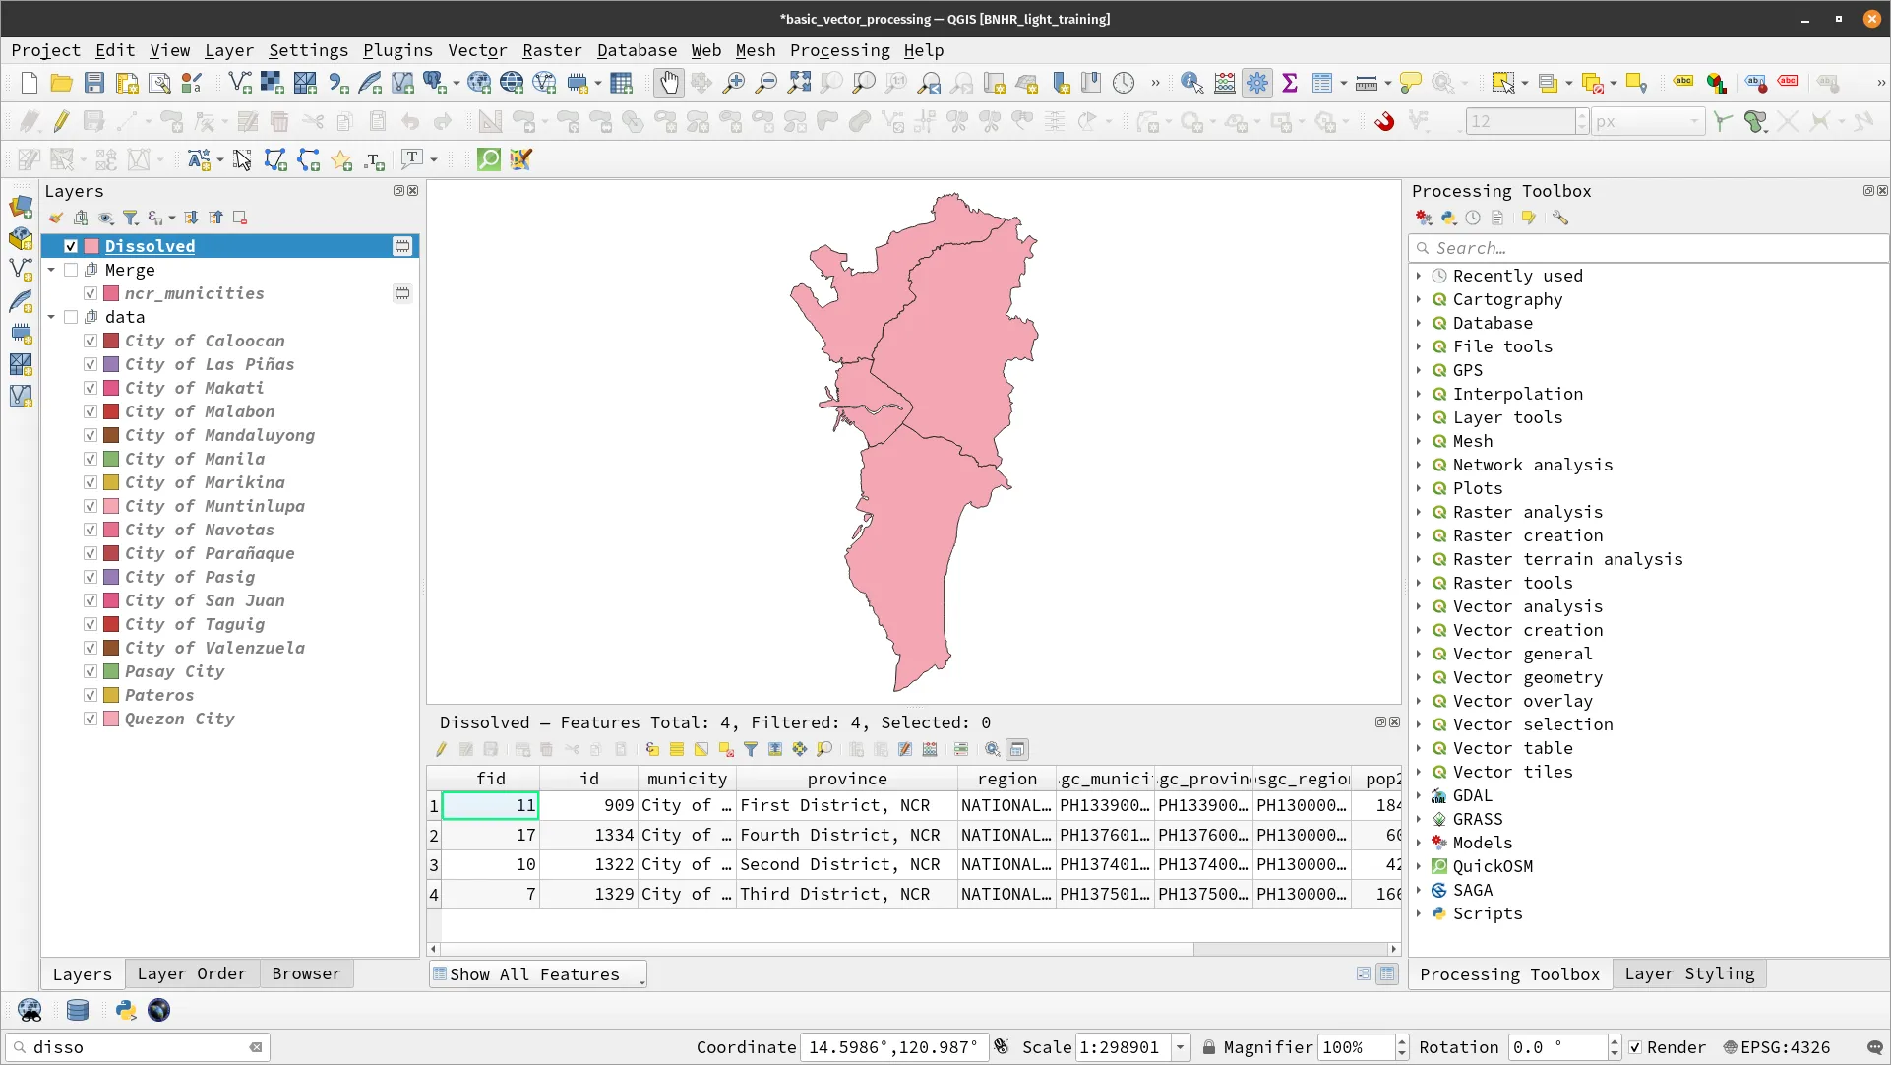The image size is (1891, 1065).
Task: Open the Vector menu
Action: (478, 50)
